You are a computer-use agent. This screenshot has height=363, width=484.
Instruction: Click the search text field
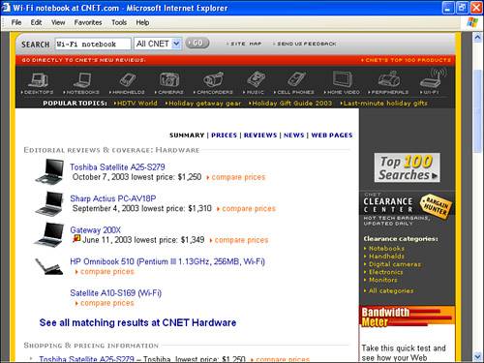click(93, 44)
